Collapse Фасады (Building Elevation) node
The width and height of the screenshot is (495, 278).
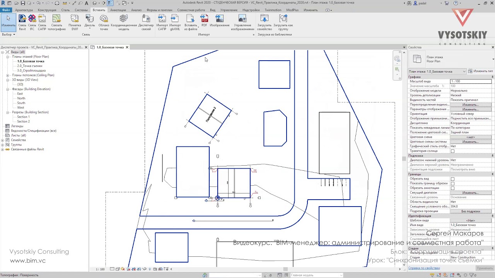(x=7, y=89)
